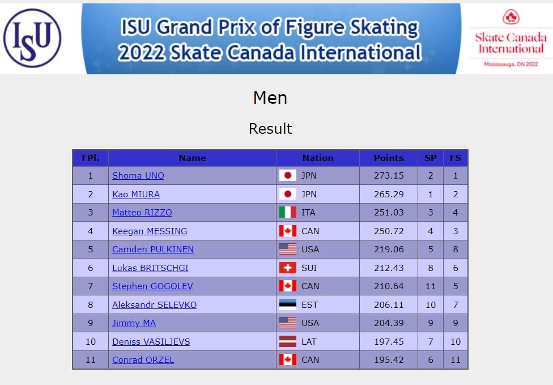This screenshot has height=385, width=553.
Task: Click the Japan flag beside Shoma UNO
Action: [x=287, y=175]
